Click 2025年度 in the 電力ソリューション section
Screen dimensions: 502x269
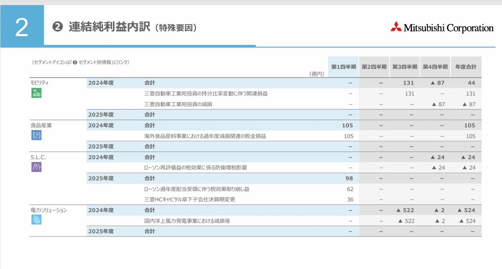coord(101,231)
